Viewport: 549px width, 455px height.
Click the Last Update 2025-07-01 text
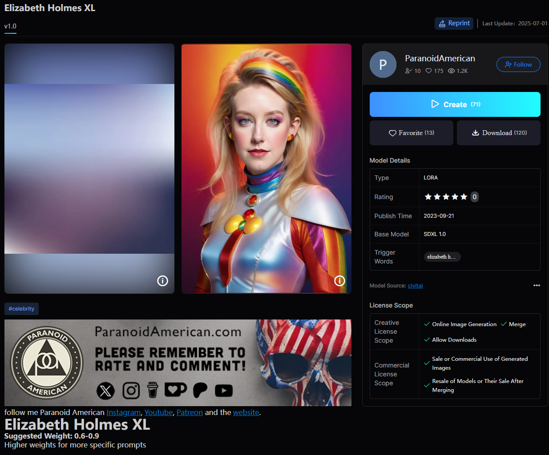(x=515, y=24)
